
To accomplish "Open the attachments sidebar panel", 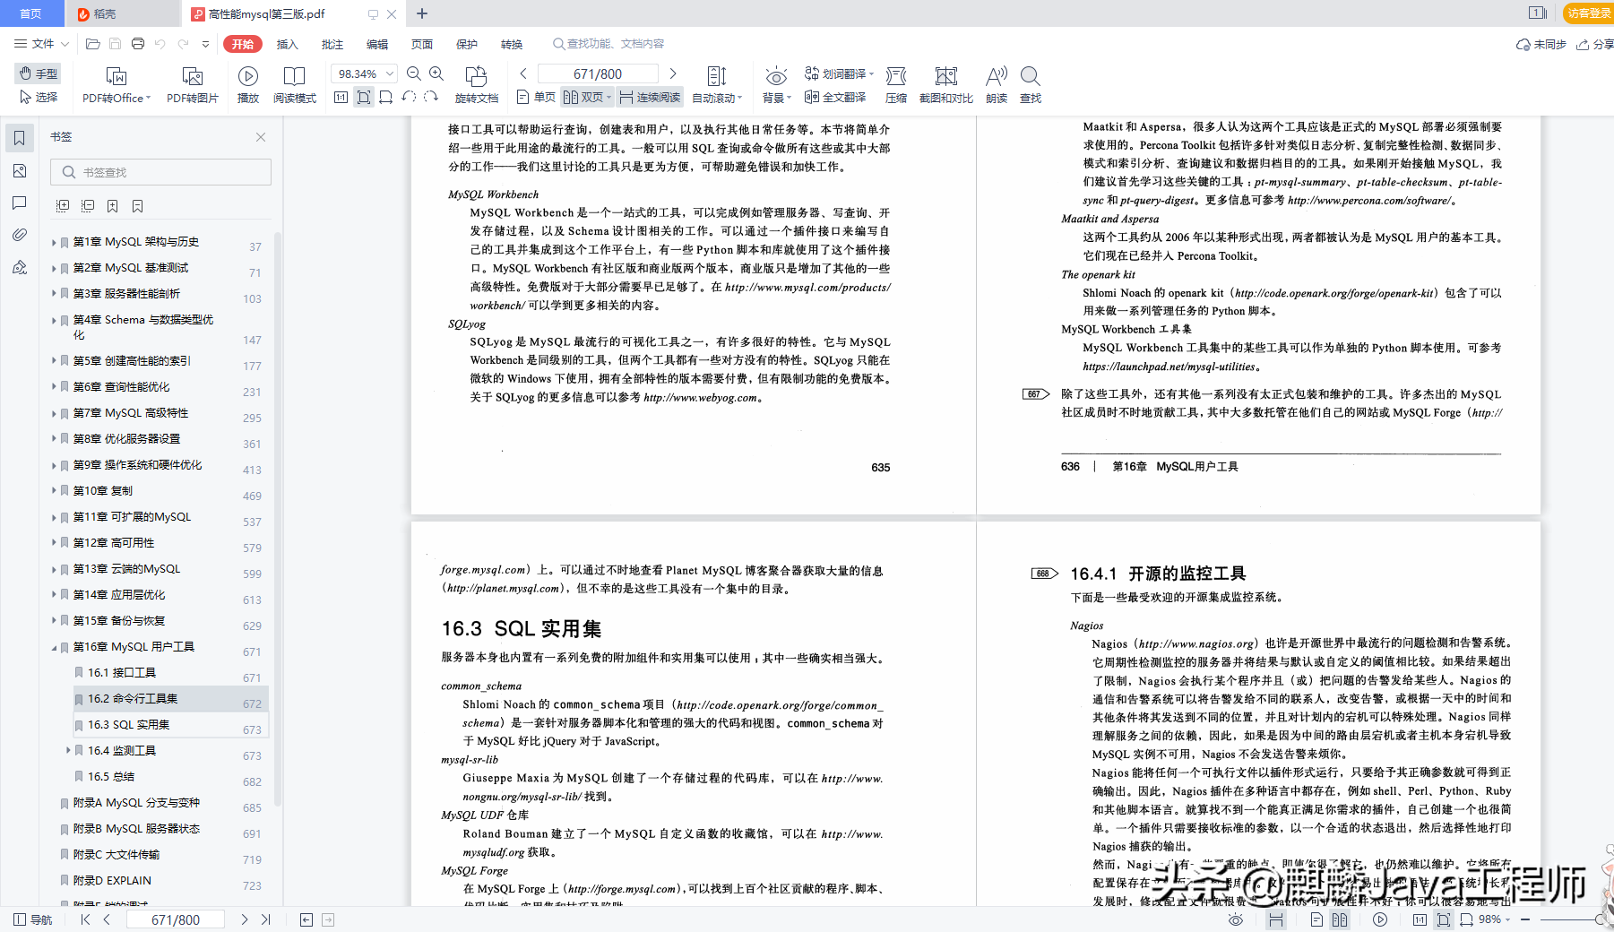I will pos(19,235).
